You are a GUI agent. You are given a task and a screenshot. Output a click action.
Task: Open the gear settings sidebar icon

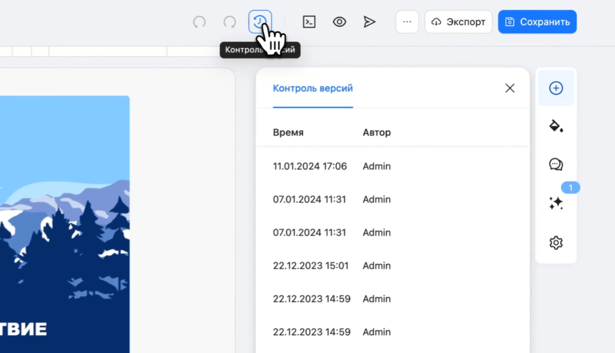[x=556, y=243]
